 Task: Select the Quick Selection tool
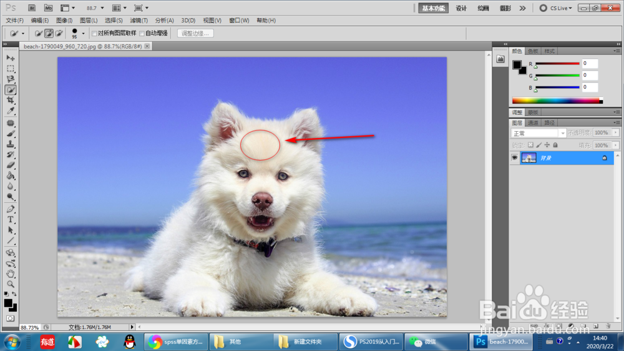pyautogui.click(x=11, y=90)
